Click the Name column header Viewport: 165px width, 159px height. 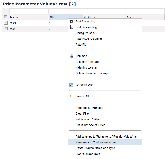pos(29,17)
